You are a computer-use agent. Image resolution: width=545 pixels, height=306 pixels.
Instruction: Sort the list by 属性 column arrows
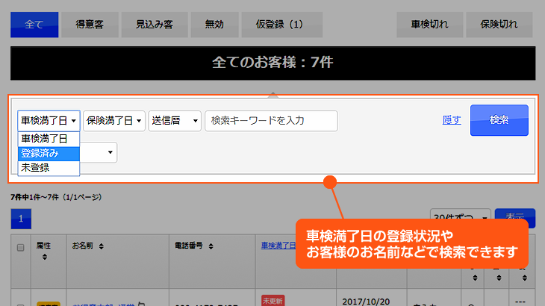coord(43,256)
